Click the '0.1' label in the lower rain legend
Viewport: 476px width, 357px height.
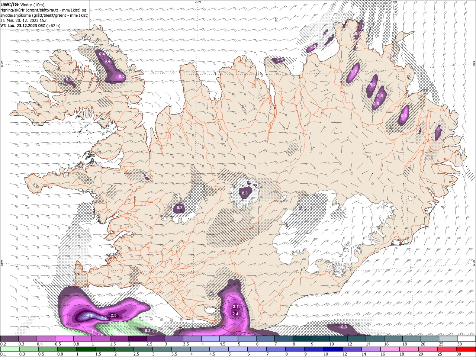tap(3, 354)
